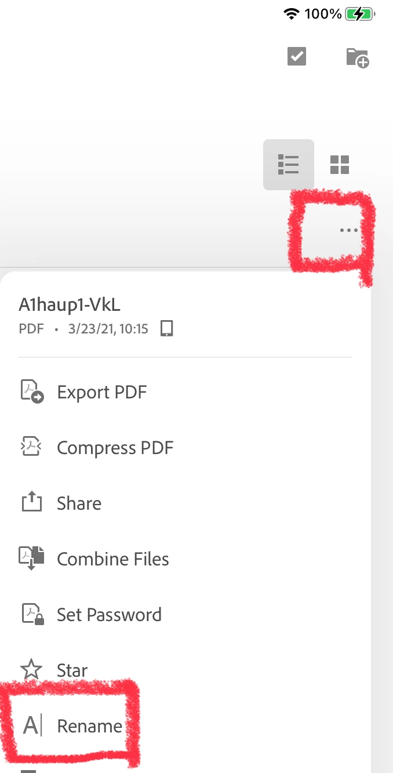Switch to grid view layout

pos(340,165)
